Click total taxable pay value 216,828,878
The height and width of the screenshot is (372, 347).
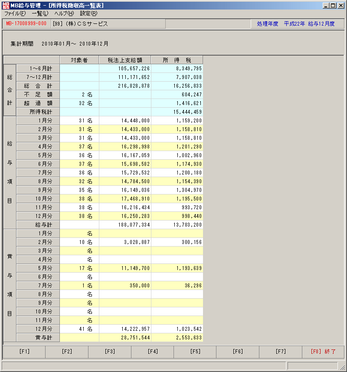pyautogui.click(x=125, y=86)
